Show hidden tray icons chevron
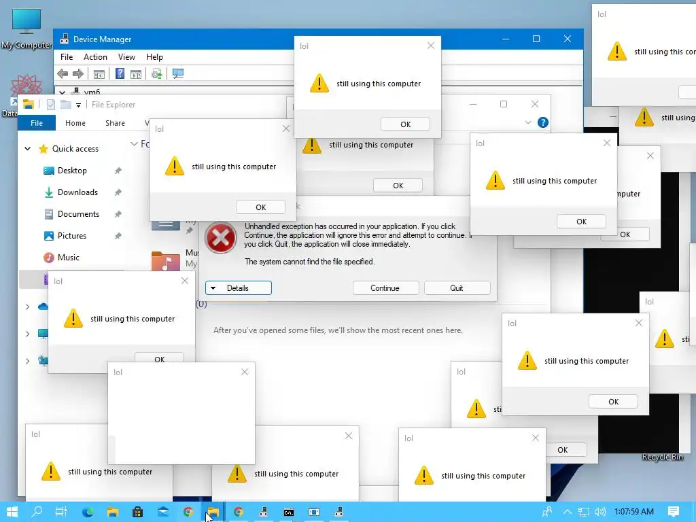Image resolution: width=696 pixels, height=522 pixels. point(568,512)
